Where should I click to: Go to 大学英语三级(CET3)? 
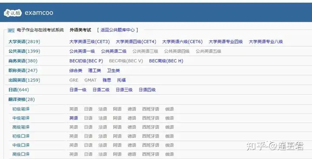coord(90,42)
